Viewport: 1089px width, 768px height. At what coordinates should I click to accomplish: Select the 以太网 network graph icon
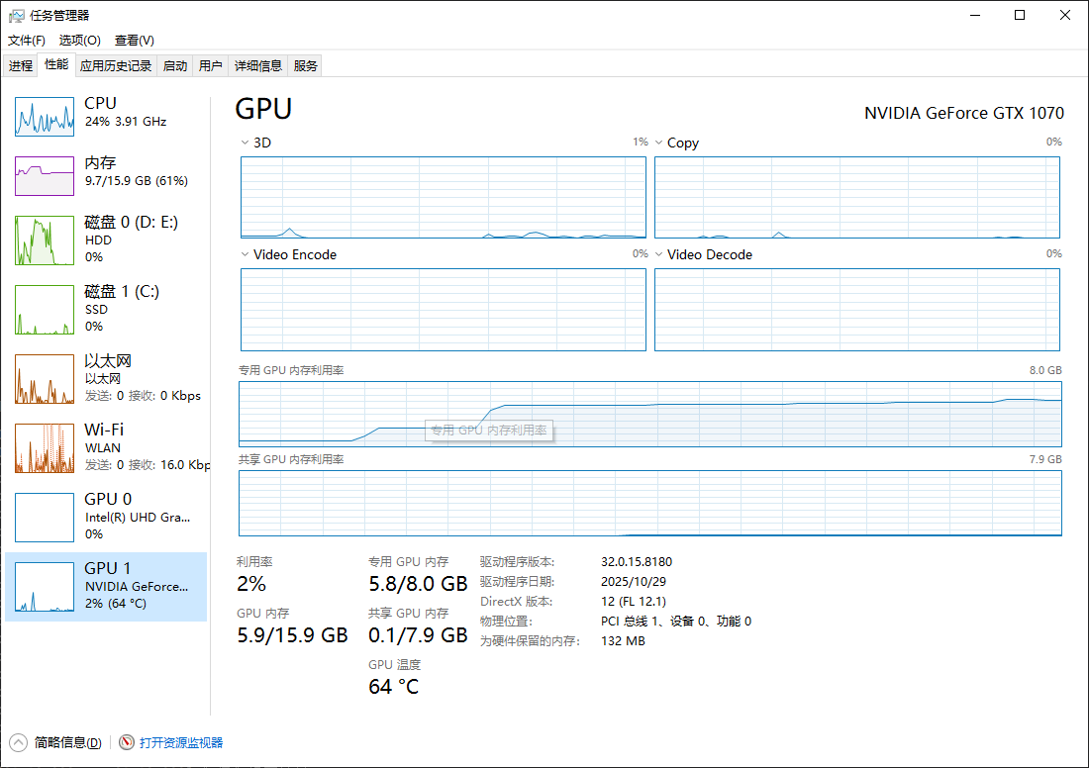tap(45, 379)
